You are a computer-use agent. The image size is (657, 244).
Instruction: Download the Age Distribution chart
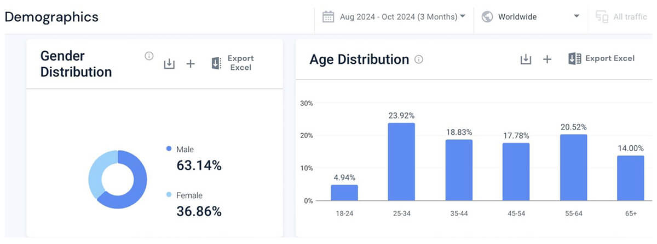(x=526, y=59)
